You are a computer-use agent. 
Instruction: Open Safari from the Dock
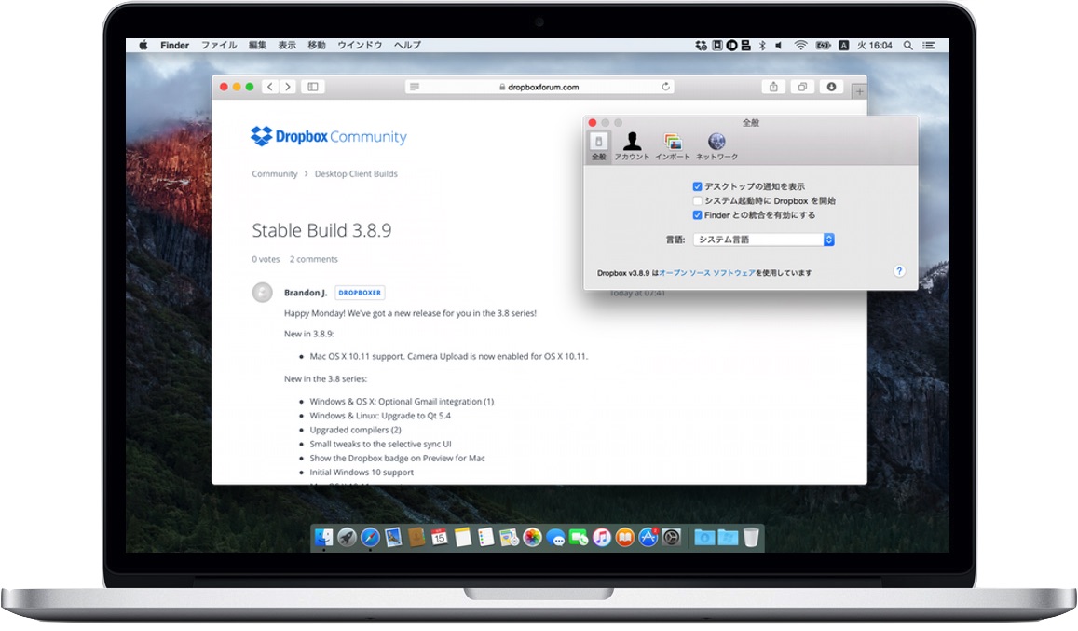(370, 538)
